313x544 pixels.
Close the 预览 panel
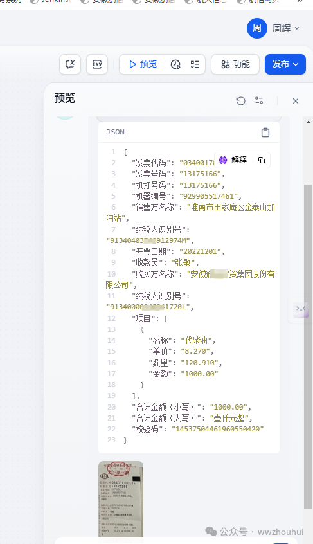(295, 101)
